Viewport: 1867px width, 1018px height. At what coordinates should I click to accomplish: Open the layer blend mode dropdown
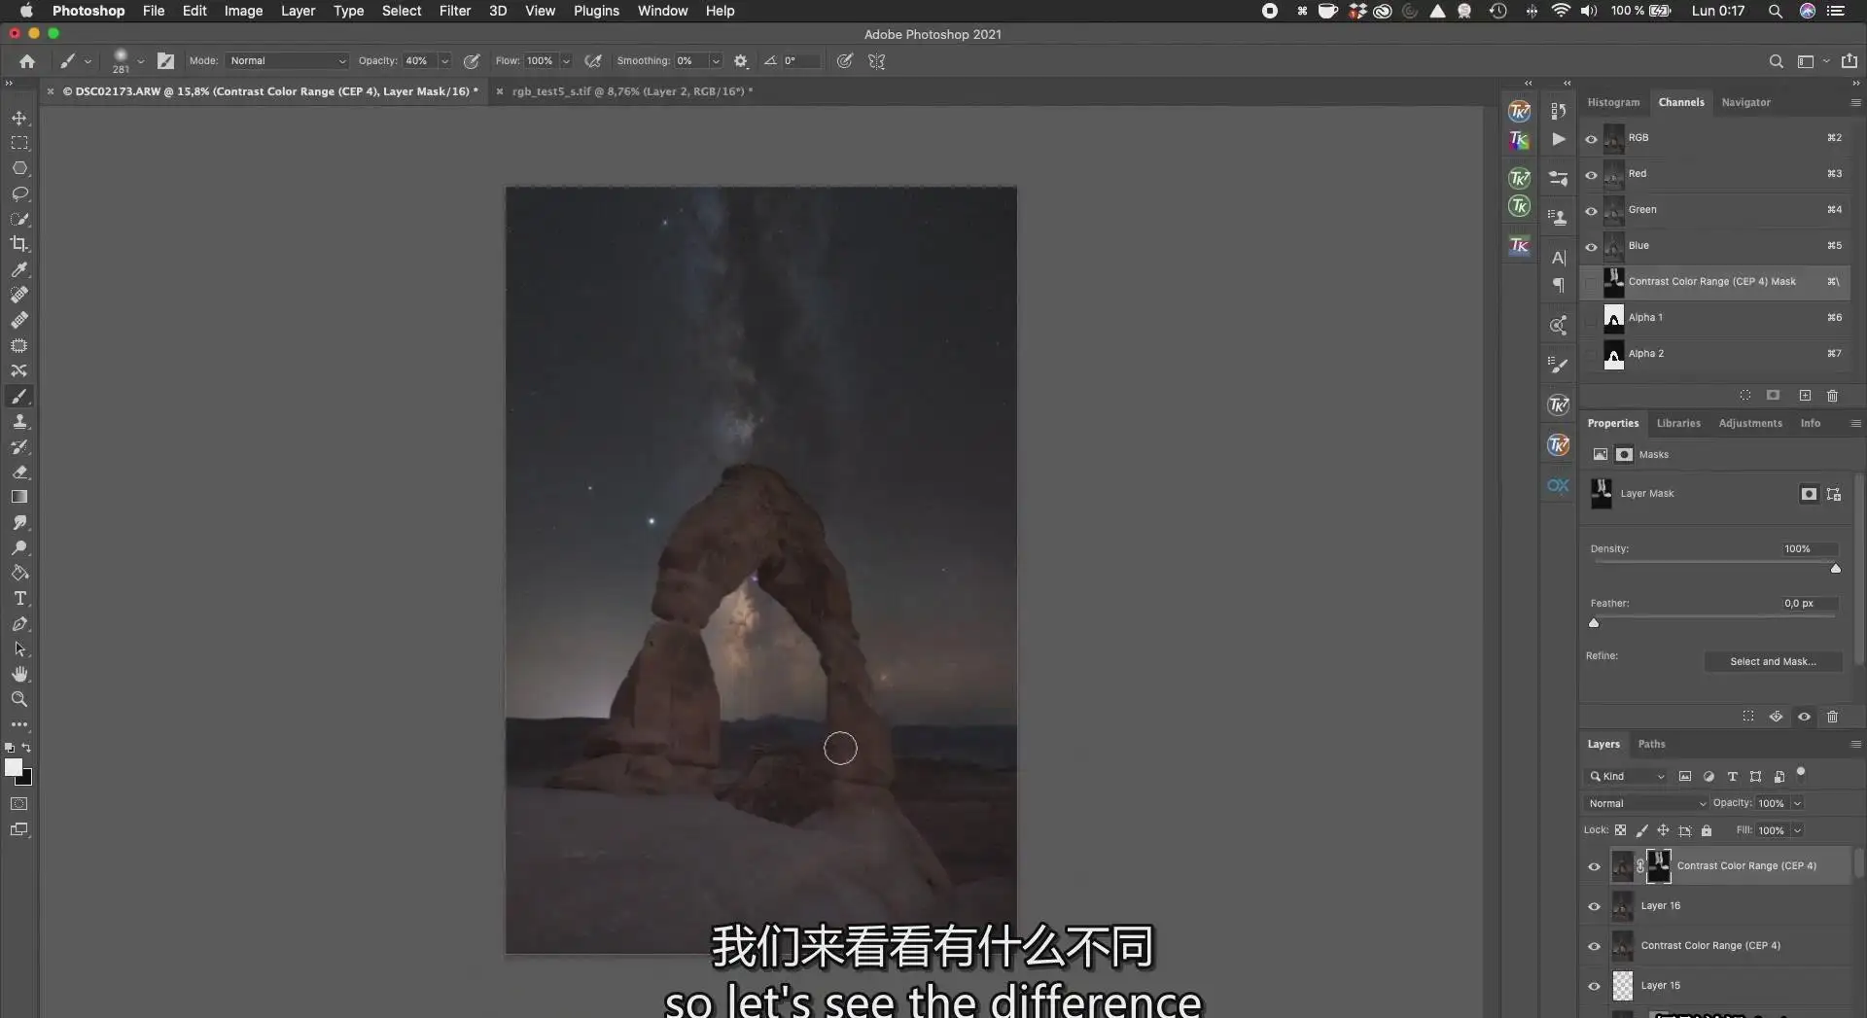[x=1646, y=803]
